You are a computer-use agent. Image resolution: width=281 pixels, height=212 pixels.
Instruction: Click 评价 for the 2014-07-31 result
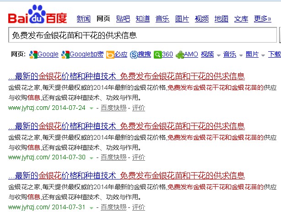[x=139, y=207]
